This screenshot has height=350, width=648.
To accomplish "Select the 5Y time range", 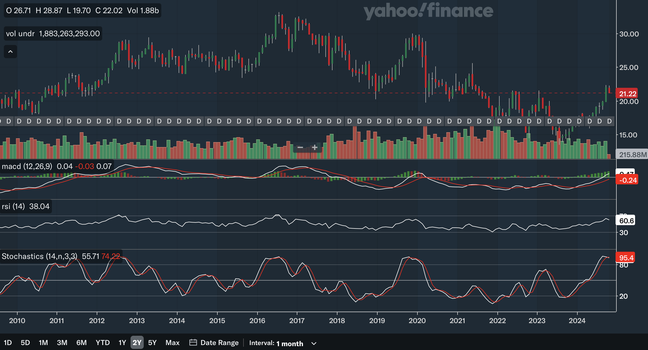I will [x=152, y=343].
